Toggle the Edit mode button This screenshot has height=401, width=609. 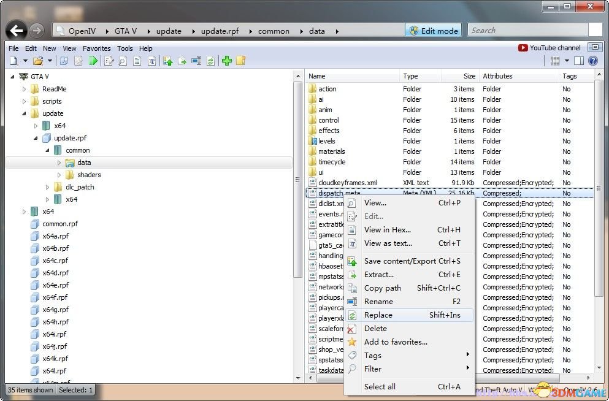[434, 31]
